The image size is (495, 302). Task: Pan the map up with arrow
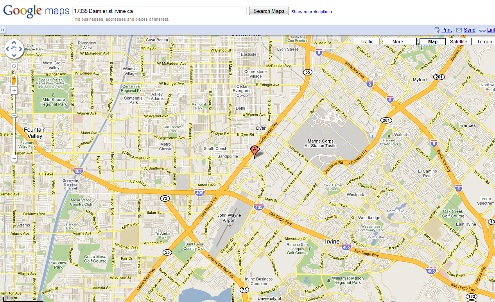14,42
